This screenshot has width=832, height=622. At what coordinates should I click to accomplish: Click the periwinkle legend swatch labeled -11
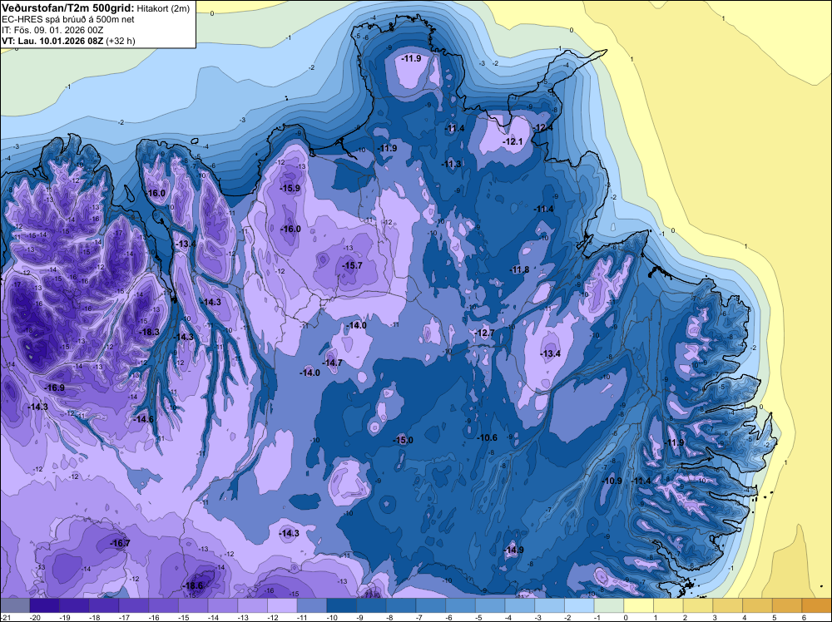(312, 605)
